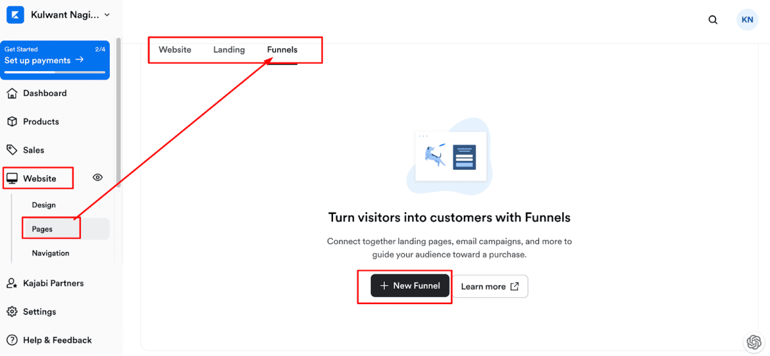Image resolution: width=770 pixels, height=356 pixels.
Task: Switch to the Website tab
Action: tap(175, 50)
